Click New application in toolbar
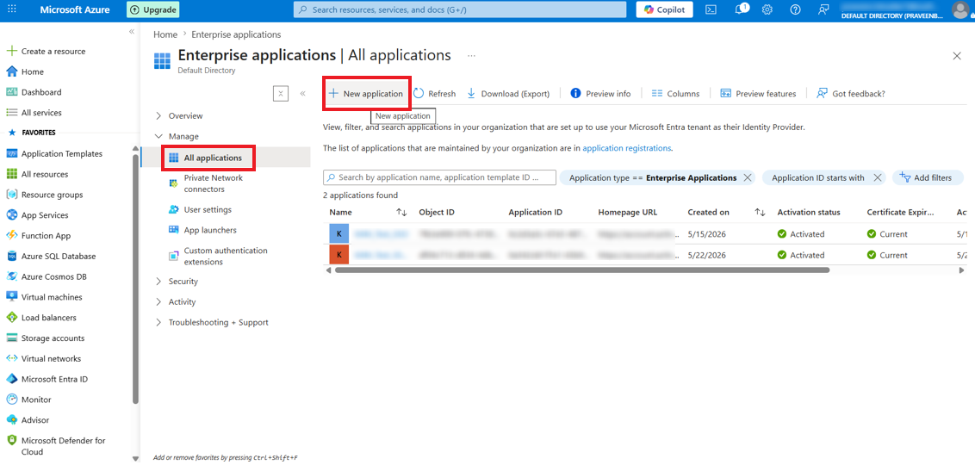 (x=366, y=94)
